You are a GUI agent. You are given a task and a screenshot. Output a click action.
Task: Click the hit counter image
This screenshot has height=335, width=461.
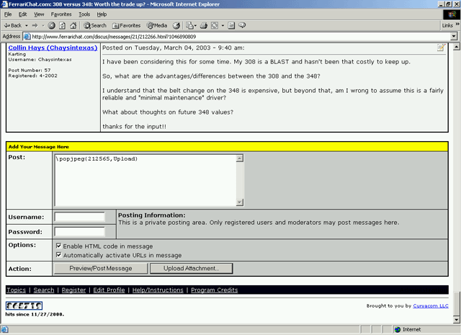[24, 306]
